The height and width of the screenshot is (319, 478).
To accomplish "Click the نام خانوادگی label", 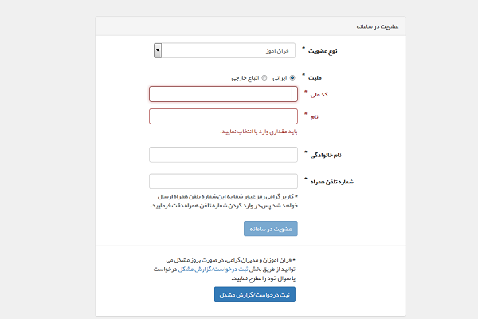I will pos(326,155).
